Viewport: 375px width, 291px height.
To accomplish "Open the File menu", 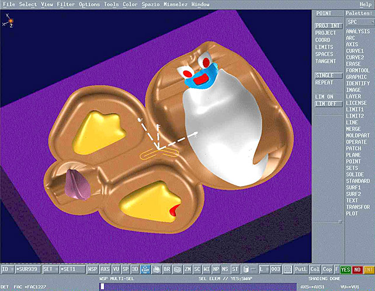I will click(x=9, y=4).
